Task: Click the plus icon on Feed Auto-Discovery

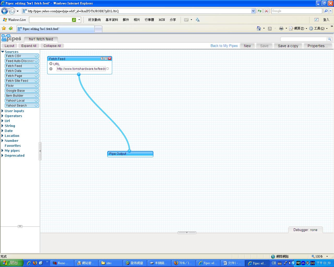Action: (36, 61)
